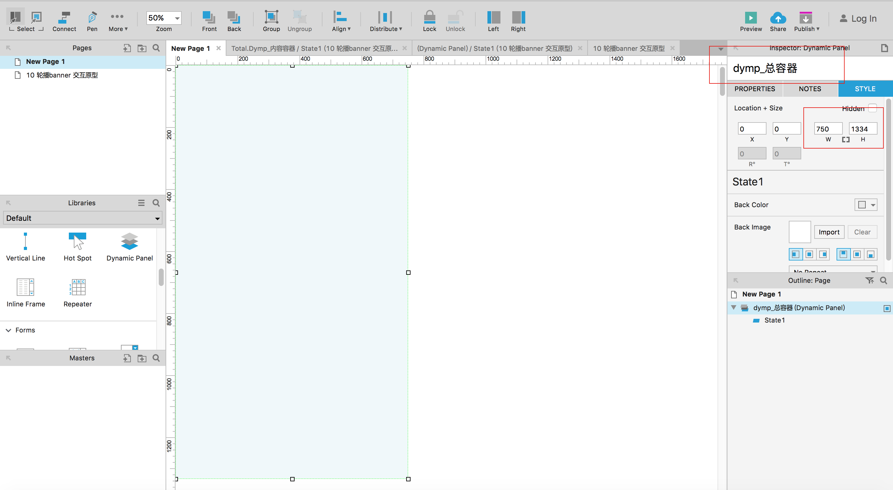Select the Pen tool
The width and height of the screenshot is (893, 490).
click(92, 18)
